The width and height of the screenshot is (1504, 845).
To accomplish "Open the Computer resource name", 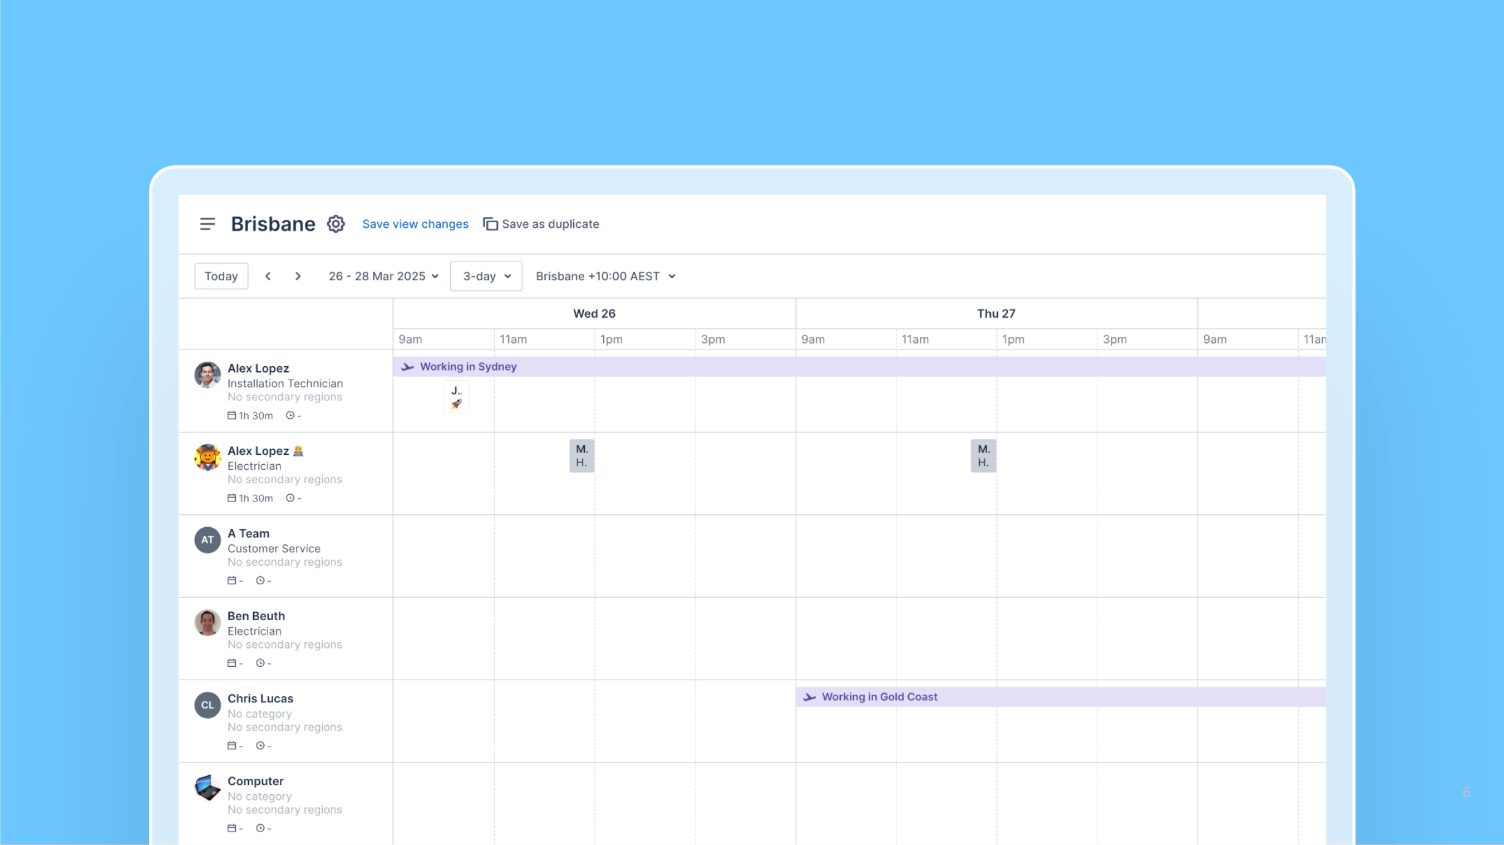I will (x=255, y=782).
